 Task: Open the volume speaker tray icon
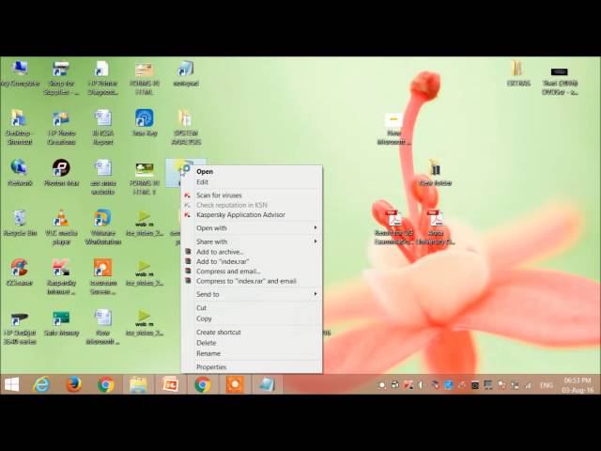point(421,384)
